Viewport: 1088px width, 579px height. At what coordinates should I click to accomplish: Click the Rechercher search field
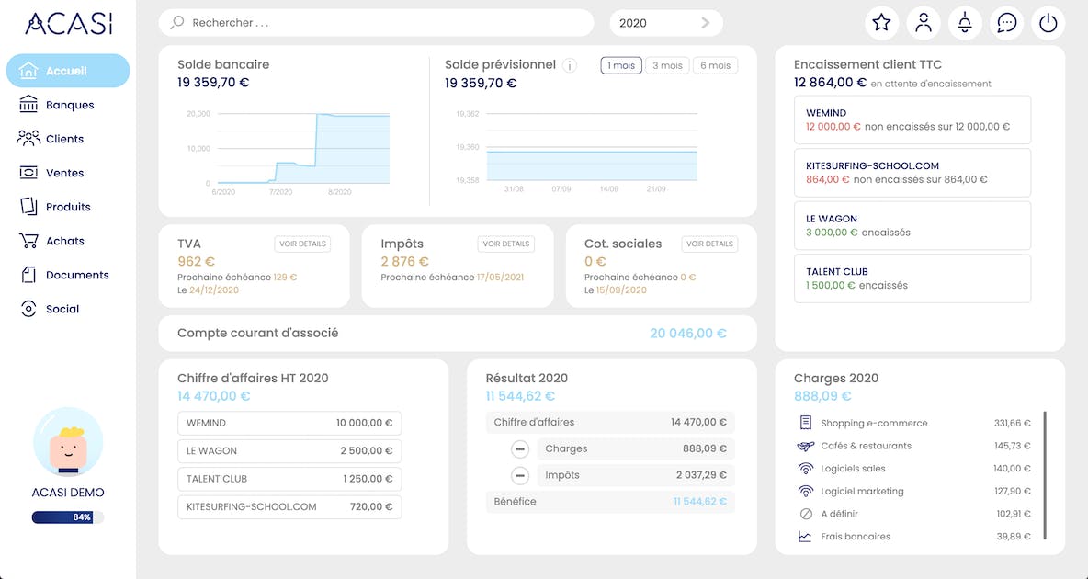[x=377, y=23]
